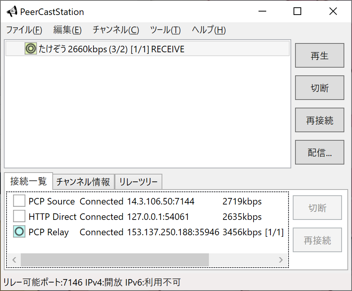Click the greyed 切断 button in connection panel

point(317,208)
